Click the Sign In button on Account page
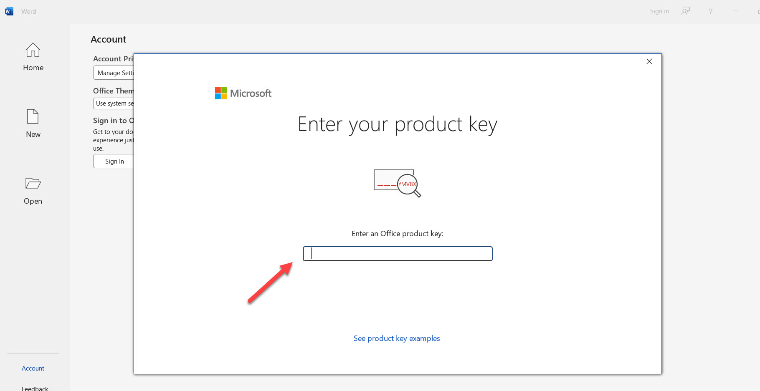760x391 pixels. point(114,161)
